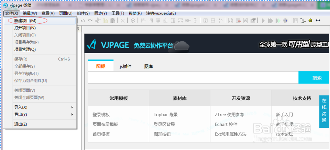This screenshot has width=330, height=150.
Task: Click the globe browser preview icon
Action: (x=285, y=20)
